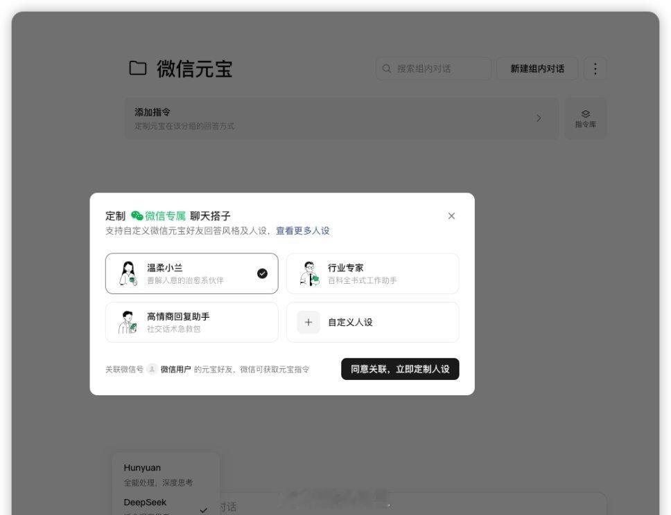
Task: Click 定制元宝在该分组的回答方式 description
Action: coord(184,126)
